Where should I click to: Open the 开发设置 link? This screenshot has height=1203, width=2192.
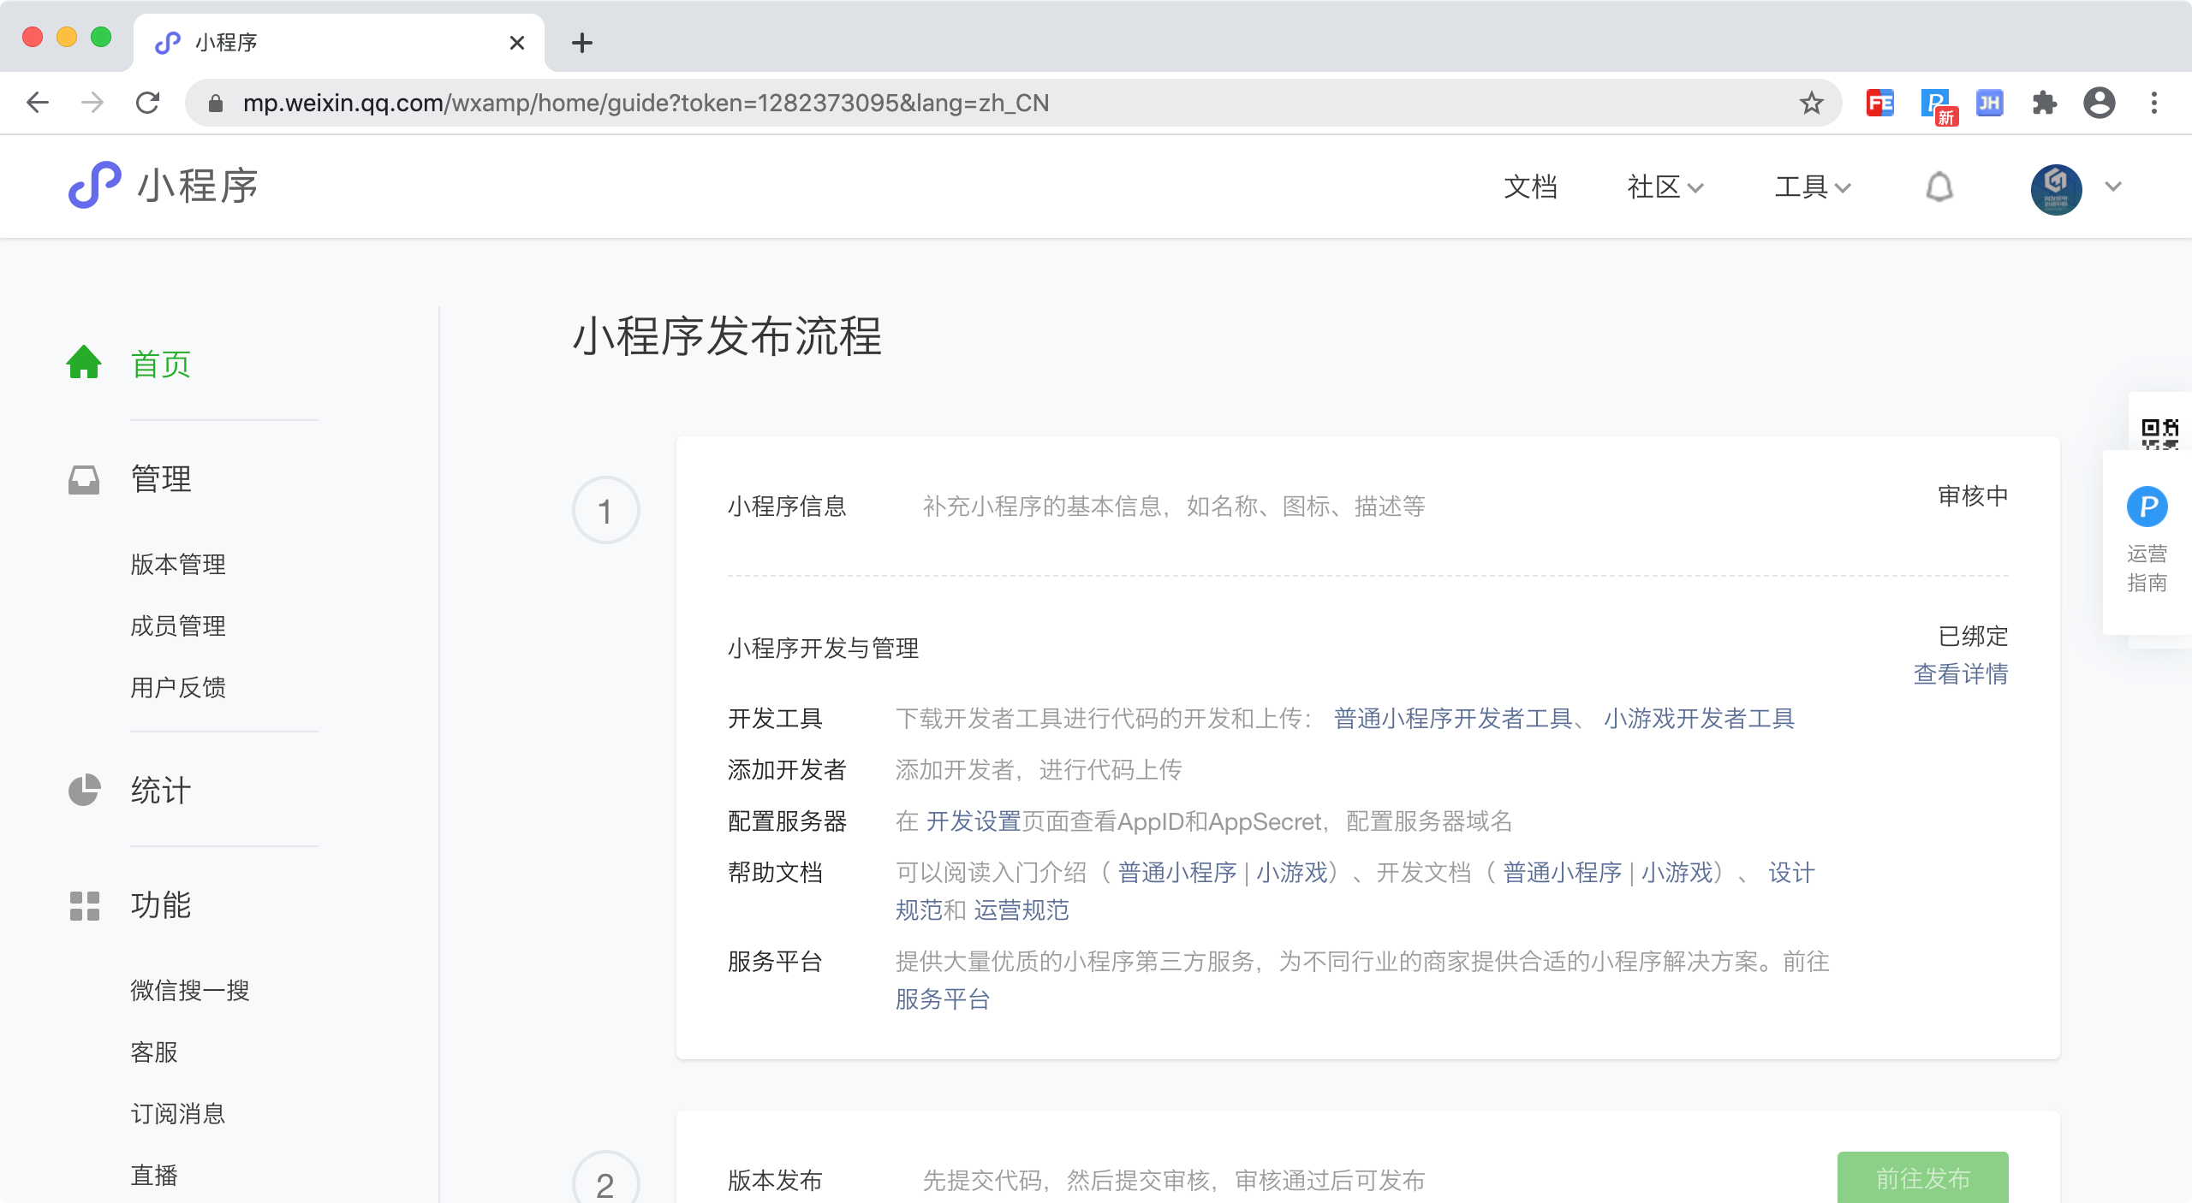coord(974,821)
